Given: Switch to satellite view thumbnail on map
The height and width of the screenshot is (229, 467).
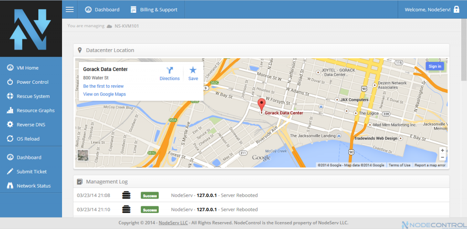Looking at the screenshot, I should click(83, 155).
